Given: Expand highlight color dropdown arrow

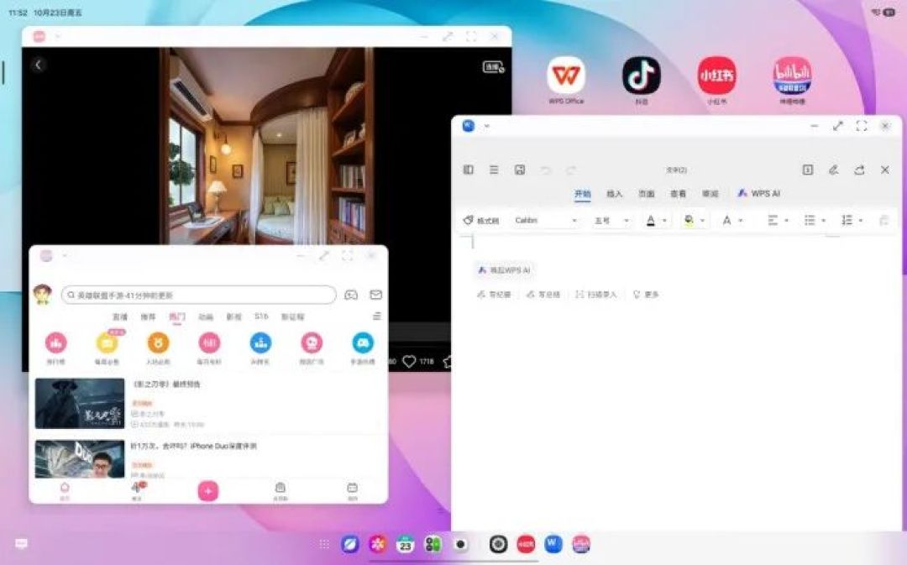Looking at the screenshot, I should [702, 221].
